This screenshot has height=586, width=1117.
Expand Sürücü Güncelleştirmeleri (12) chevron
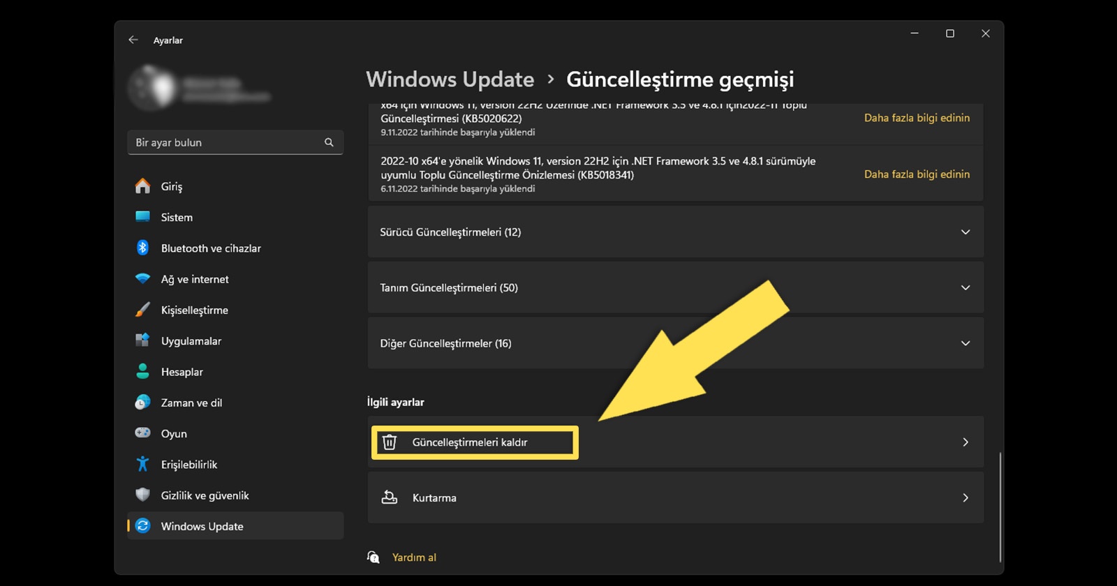point(966,232)
